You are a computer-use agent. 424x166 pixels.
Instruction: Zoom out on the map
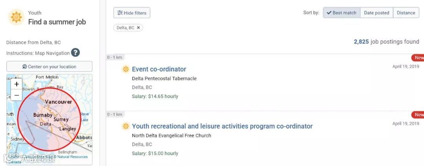[x=16, y=95]
